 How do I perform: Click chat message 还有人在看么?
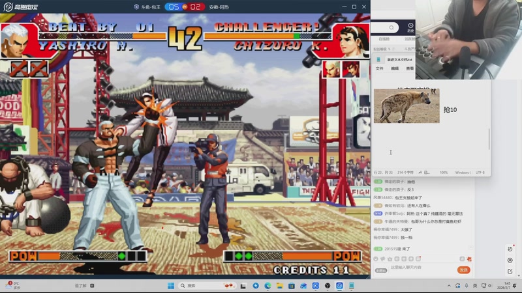[418, 206]
